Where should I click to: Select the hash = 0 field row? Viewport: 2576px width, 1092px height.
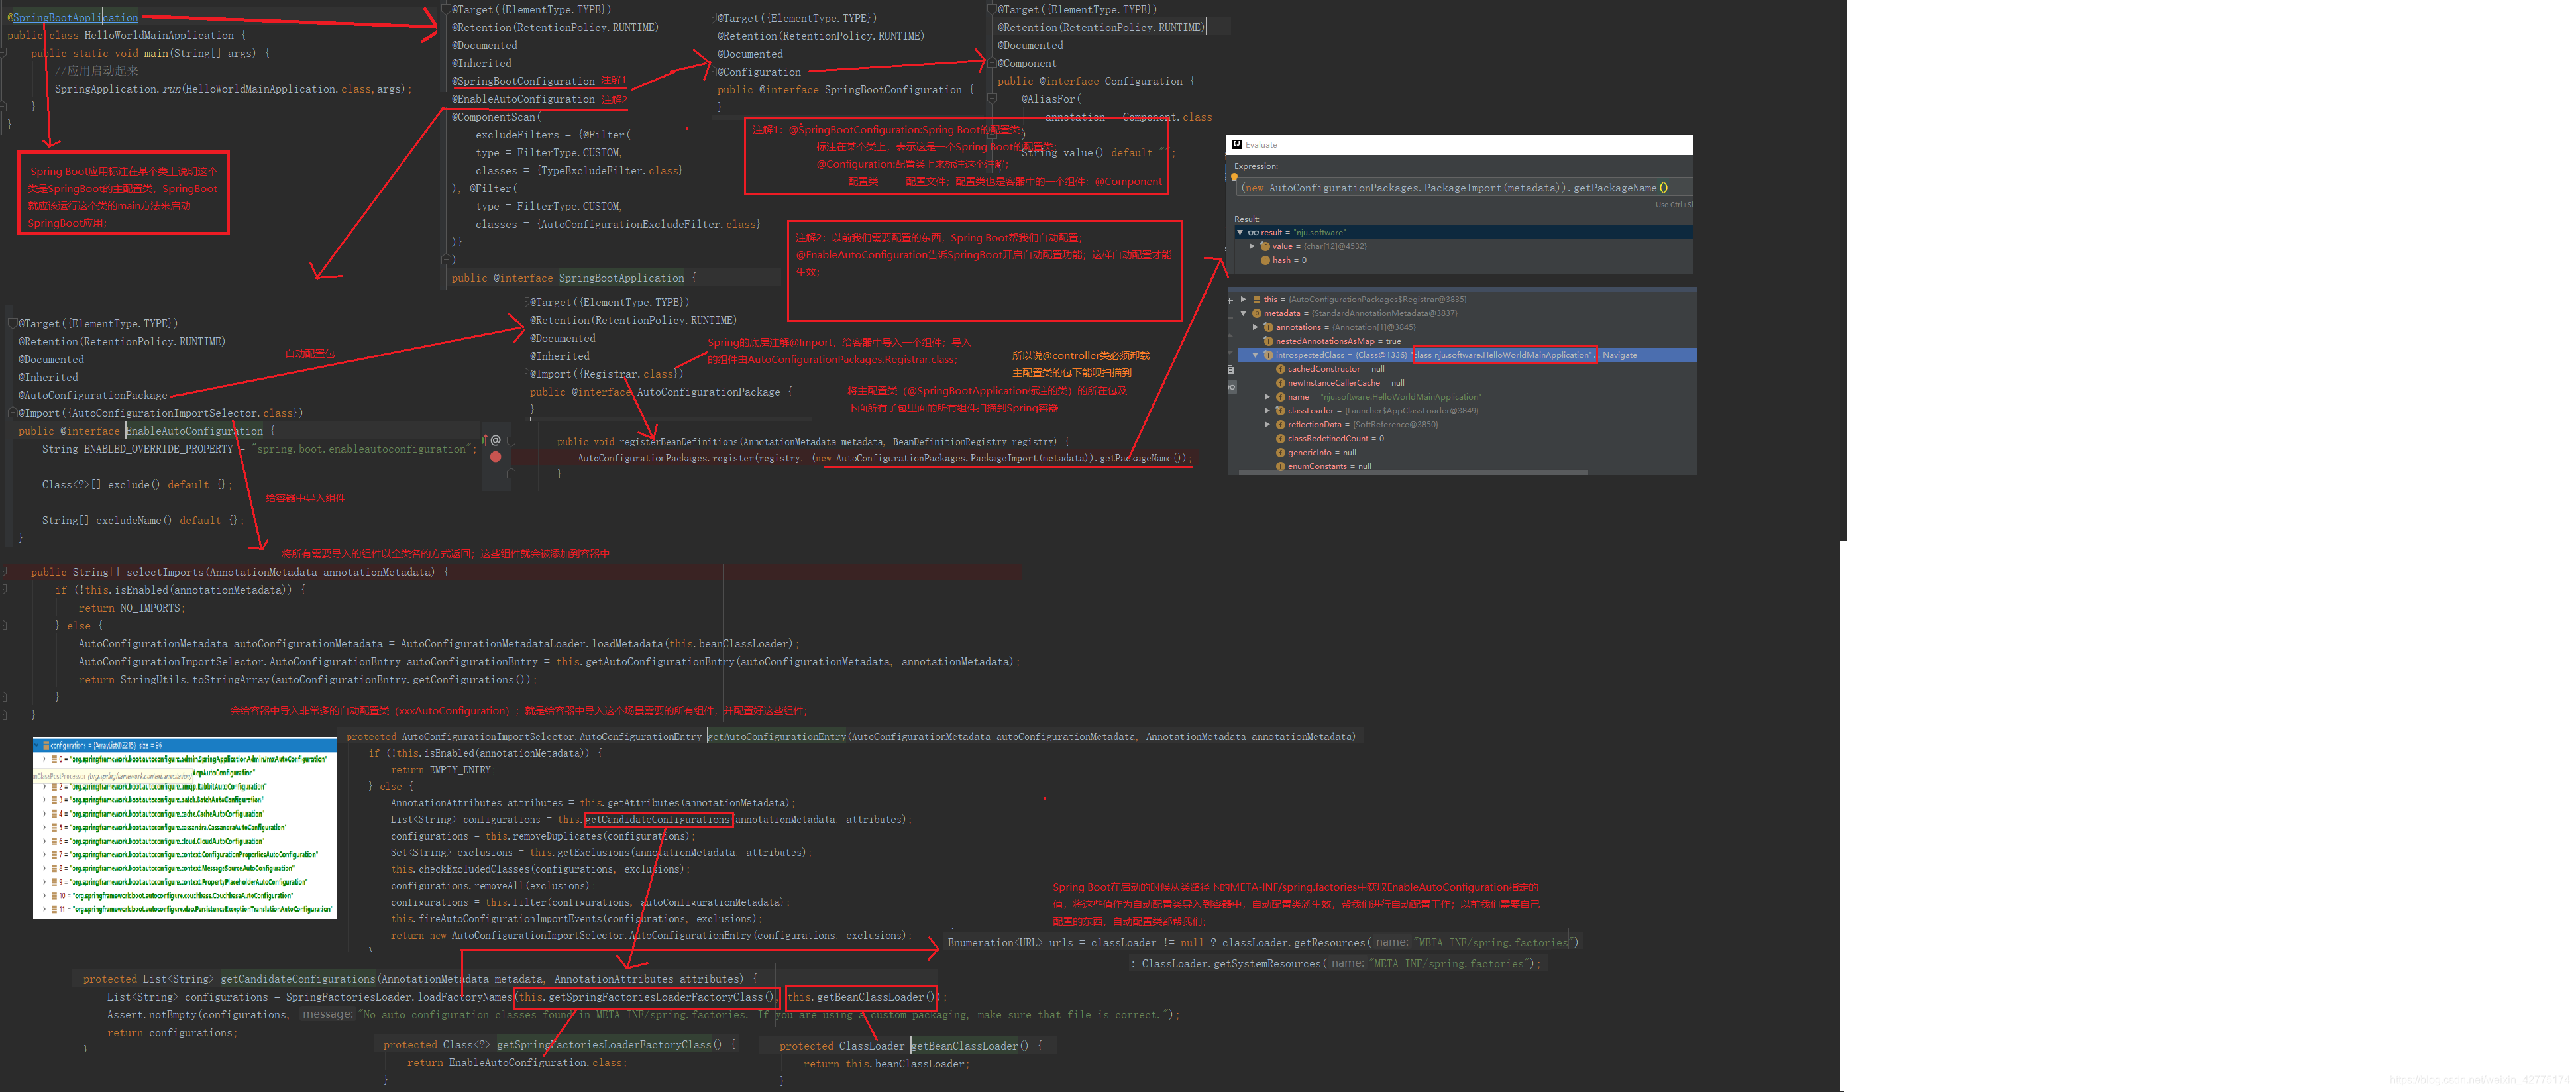click(x=1464, y=260)
